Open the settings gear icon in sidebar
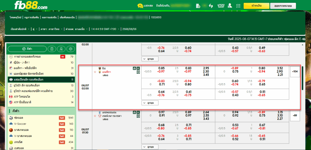This screenshot has height=150, width=311. 70,49
